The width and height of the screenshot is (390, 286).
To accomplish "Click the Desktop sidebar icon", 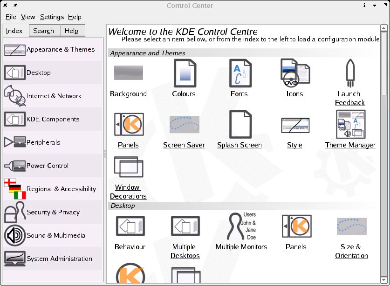I will click(15, 73).
